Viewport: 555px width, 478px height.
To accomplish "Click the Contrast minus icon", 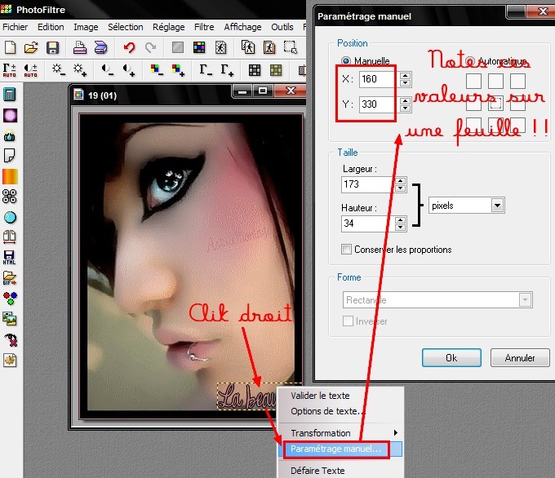I will click(107, 69).
